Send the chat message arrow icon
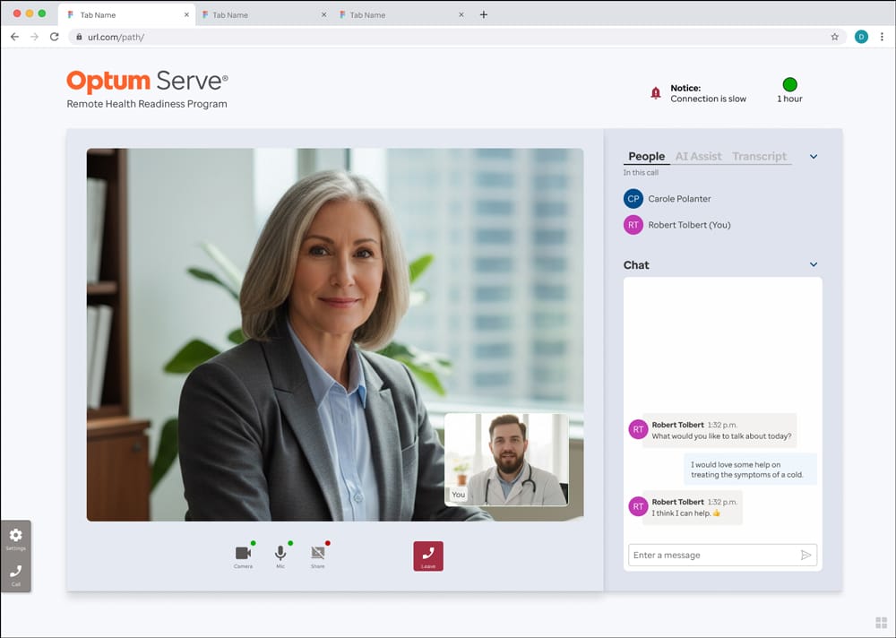The image size is (896, 638). (806, 556)
